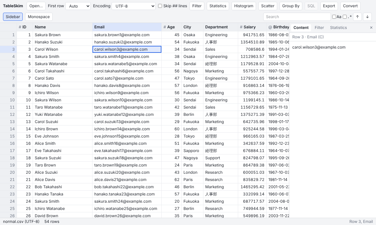Click email yuki.watanabe12@example.com

tap(127, 114)
